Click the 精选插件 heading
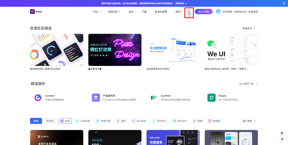Screen dimensions: 288x145 pyautogui.click(x=38, y=84)
